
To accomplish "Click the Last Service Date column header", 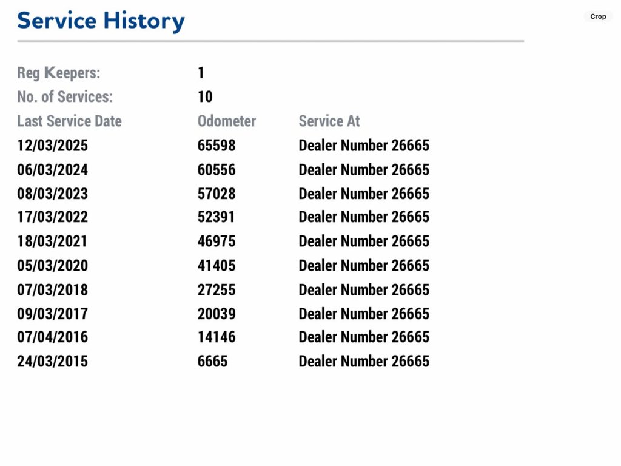I will click(69, 121).
